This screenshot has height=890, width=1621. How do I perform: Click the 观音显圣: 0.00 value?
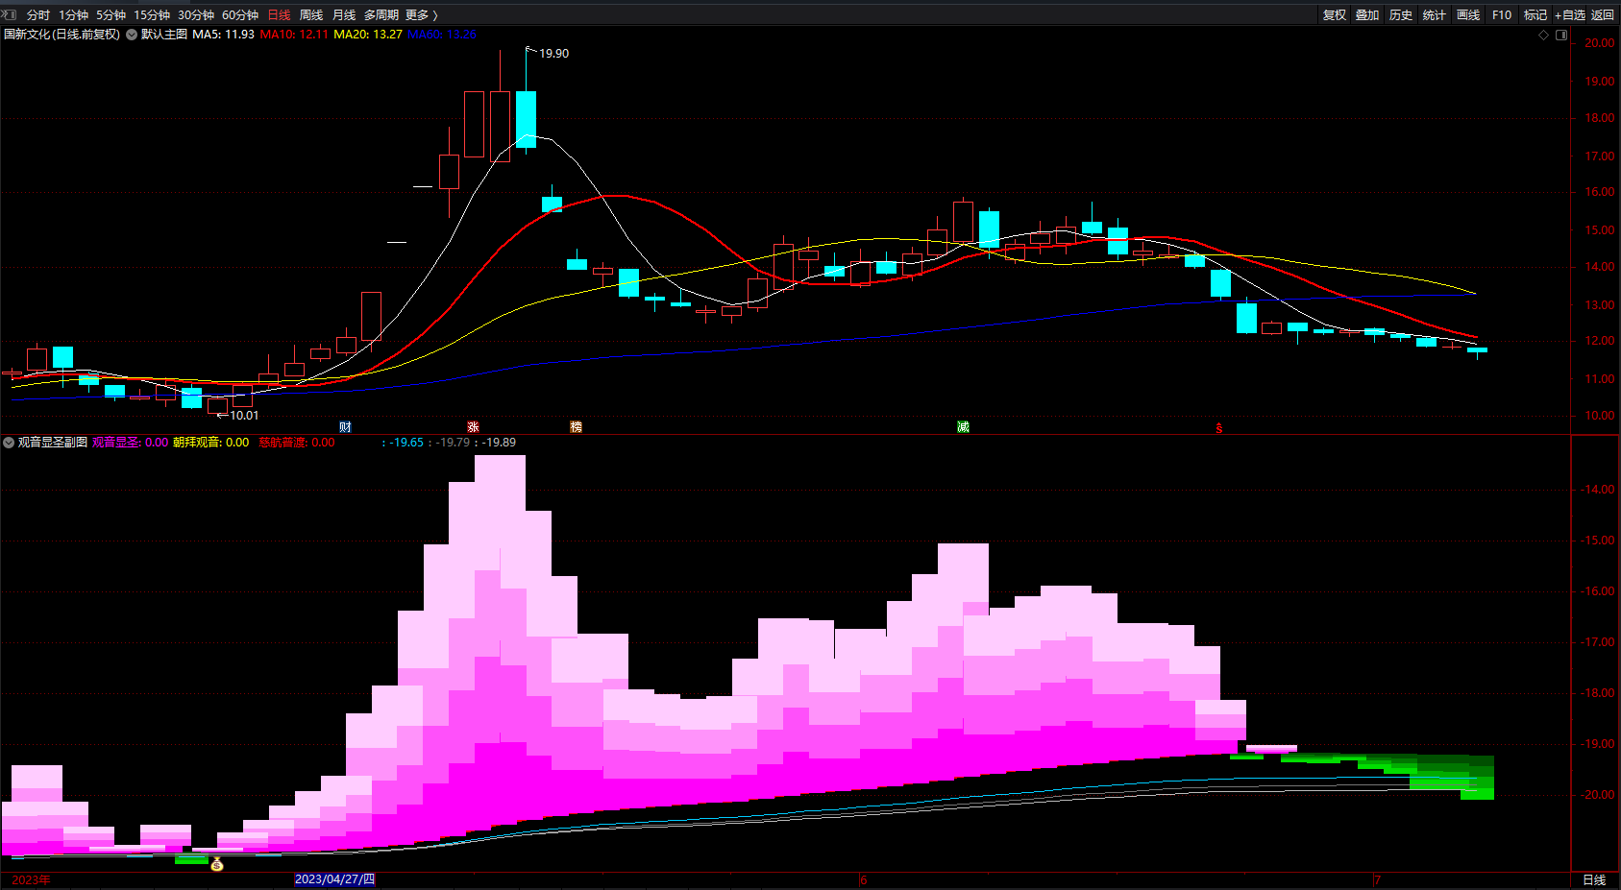(130, 443)
